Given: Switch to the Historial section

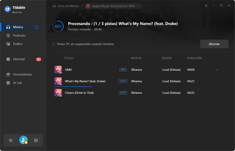Looking at the screenshot, I should (19, 59).
